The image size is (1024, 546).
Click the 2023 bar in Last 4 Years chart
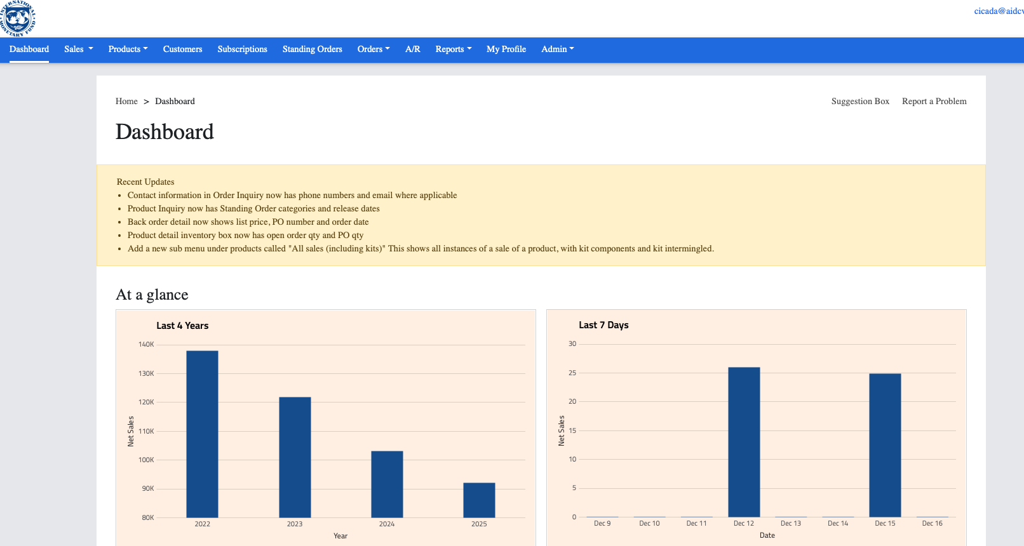point(295,457)
